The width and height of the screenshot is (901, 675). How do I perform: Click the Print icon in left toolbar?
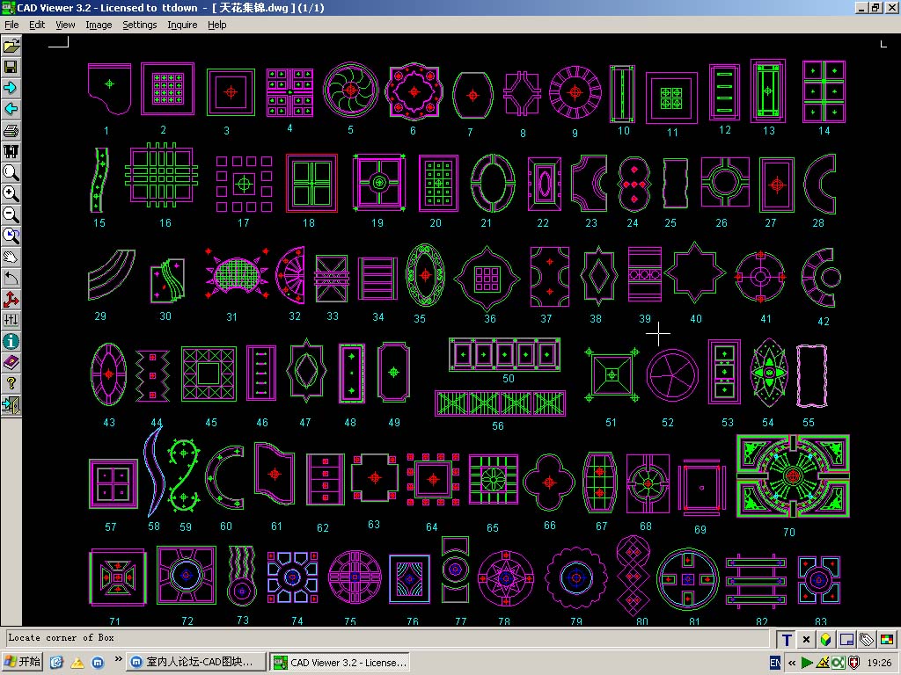11,131
